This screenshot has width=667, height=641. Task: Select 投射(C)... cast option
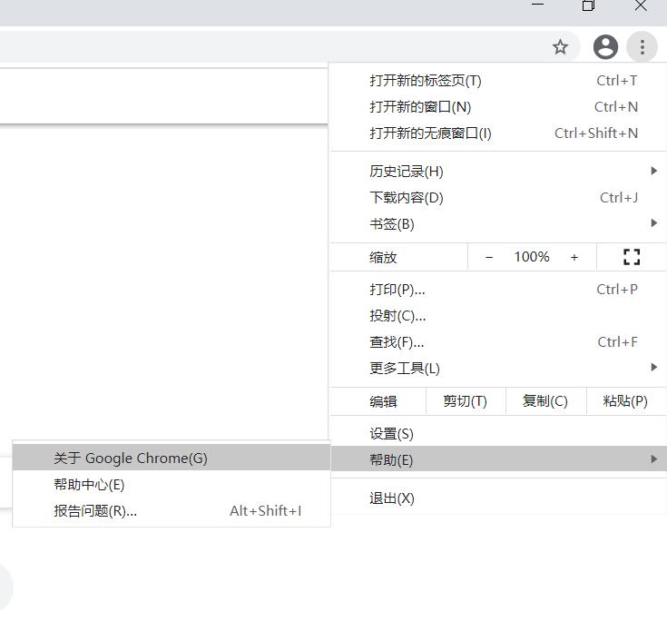pyautogui.click(x=498, y=316)
